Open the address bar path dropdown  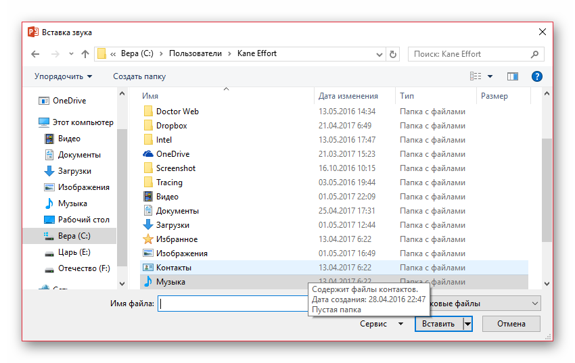[x=379, y=54]
